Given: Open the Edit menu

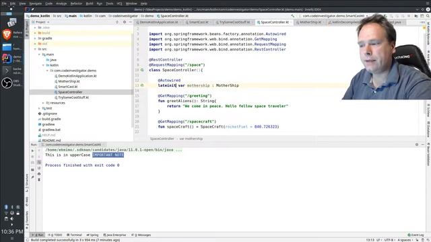Looking at the screenshot, I should [13, 3].
